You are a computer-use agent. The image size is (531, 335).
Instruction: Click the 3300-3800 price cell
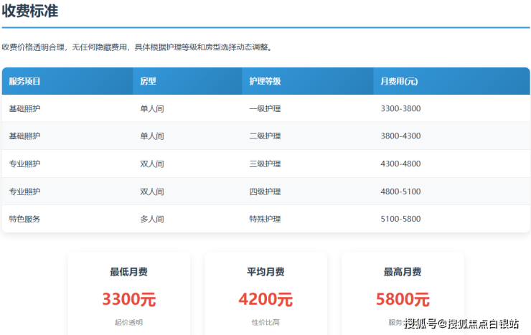click(x=400, y=108)
